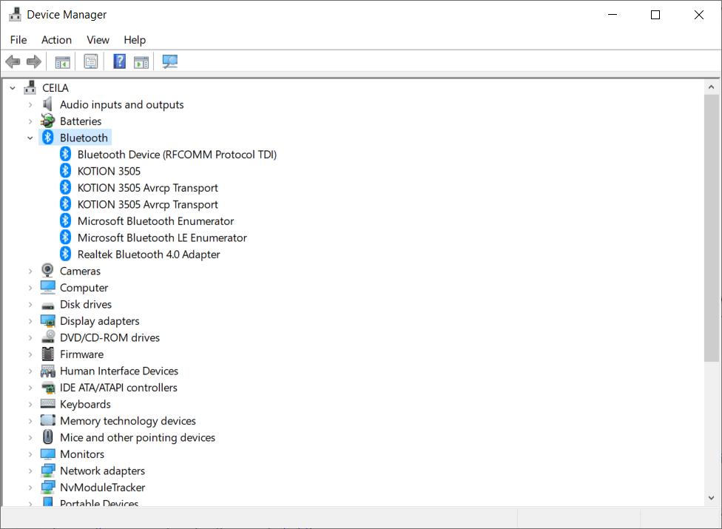Scan for hardware changes toolbar icon
Image resolution: width=722 pixels, height=529 pixels.
[170, 61]
